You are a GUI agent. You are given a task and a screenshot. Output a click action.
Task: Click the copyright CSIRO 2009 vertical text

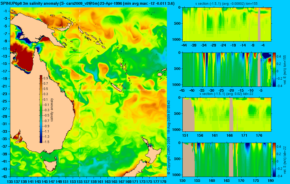pyautogui.click(x=168, y=156)
